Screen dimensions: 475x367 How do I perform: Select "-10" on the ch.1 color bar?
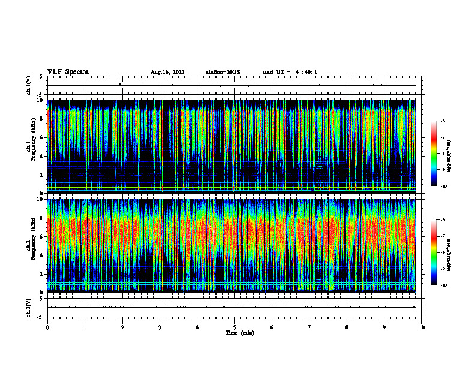pos(444,186)
